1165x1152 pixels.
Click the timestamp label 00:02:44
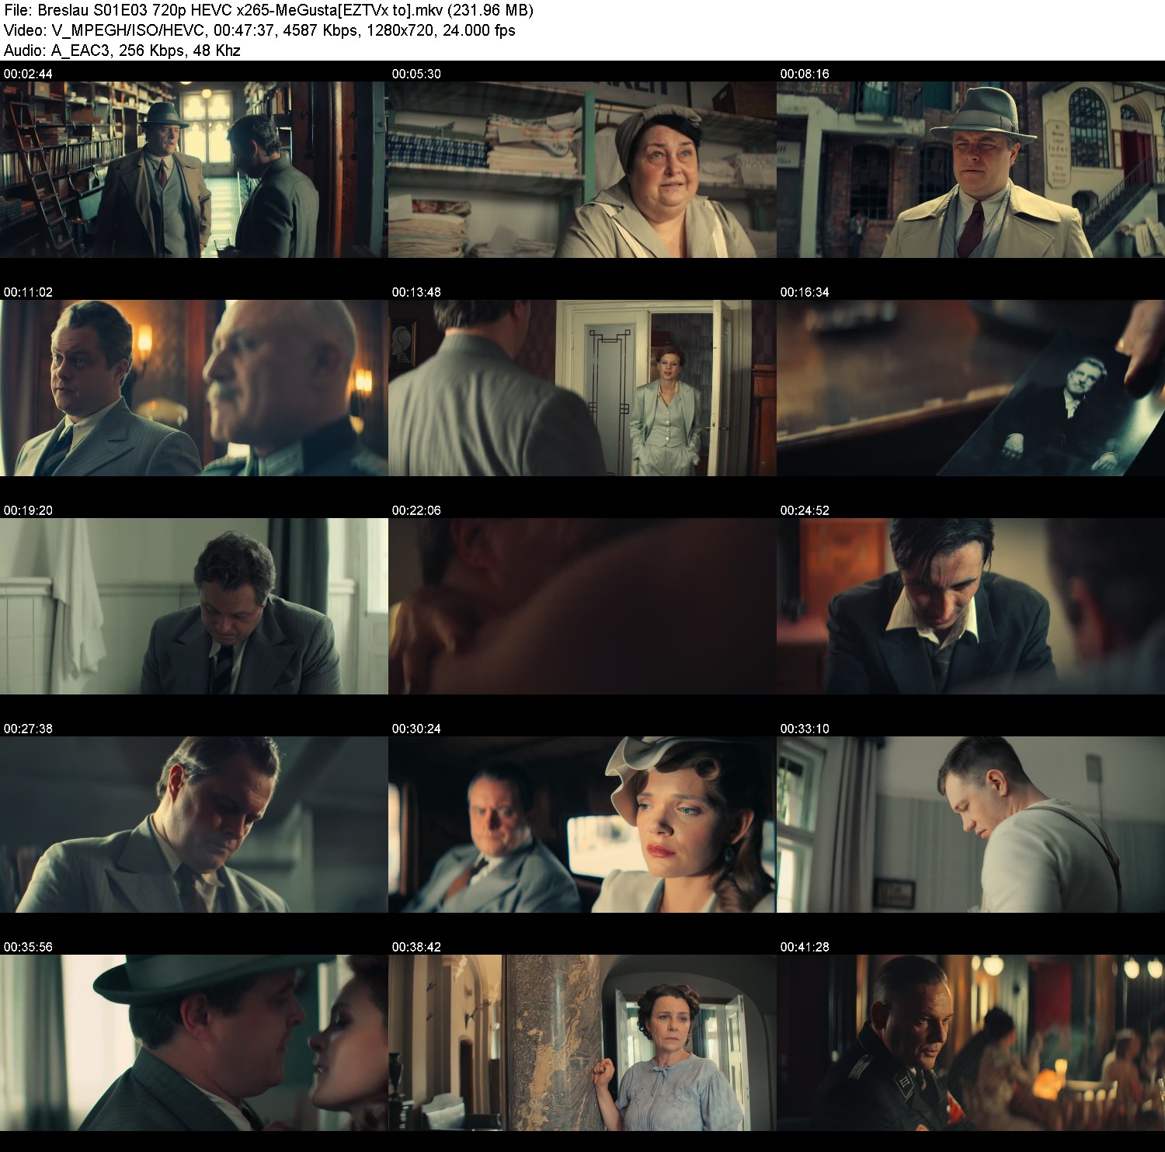pyautogui.click(x=28, y=74)
